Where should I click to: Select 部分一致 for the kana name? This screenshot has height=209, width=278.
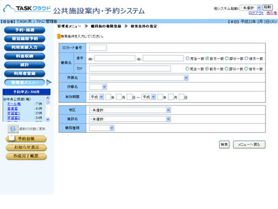[x=226, y=69]
